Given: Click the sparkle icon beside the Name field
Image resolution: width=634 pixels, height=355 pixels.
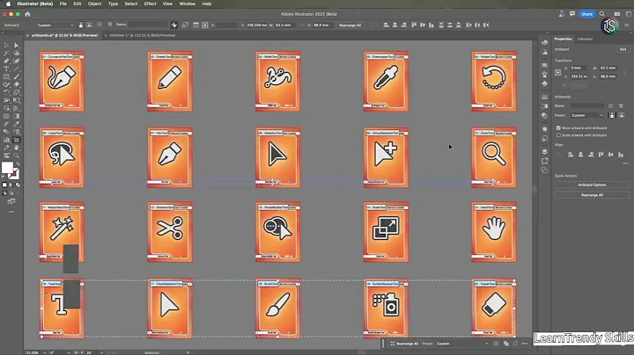Looking at the screenshot, I should pyautogui.click(x=173, y=25).
